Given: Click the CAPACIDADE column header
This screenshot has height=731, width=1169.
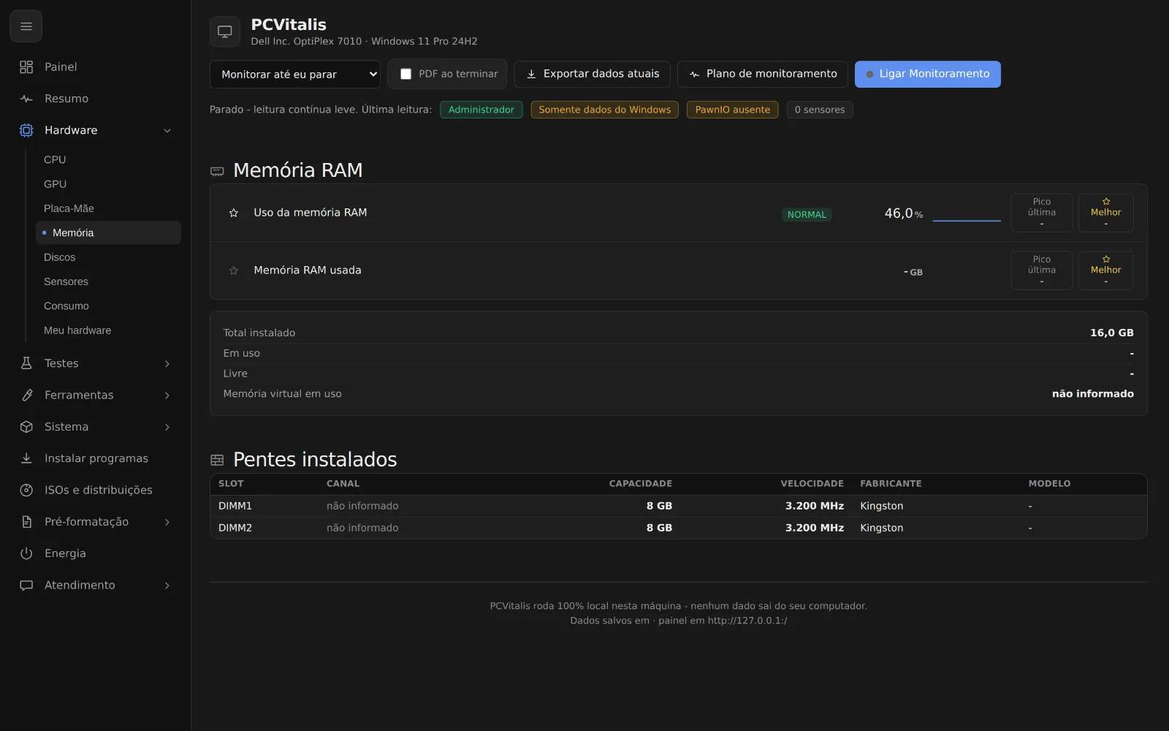Looking at the screenshot, I should (641, 484).
